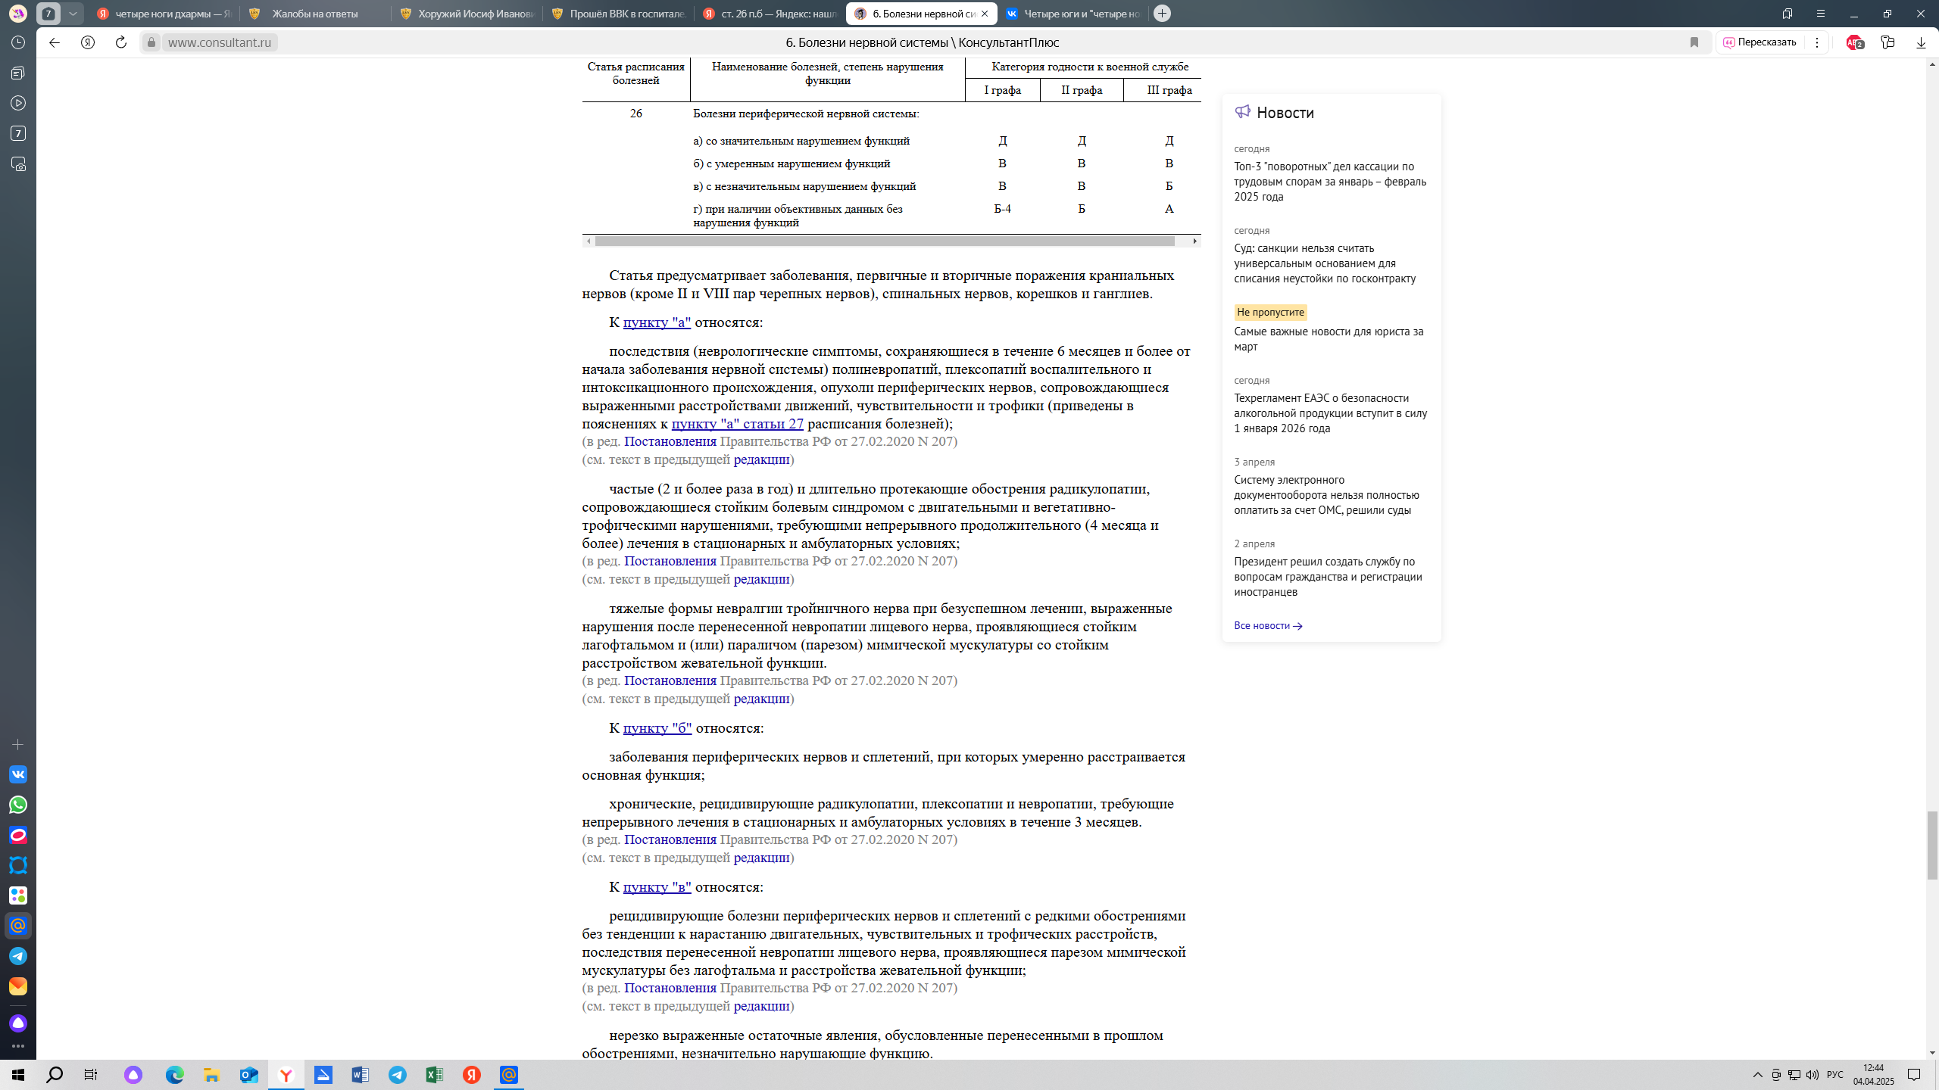Screen dimensions: 1939x1090
Task: Go back to the previous page
Action: 55,42
